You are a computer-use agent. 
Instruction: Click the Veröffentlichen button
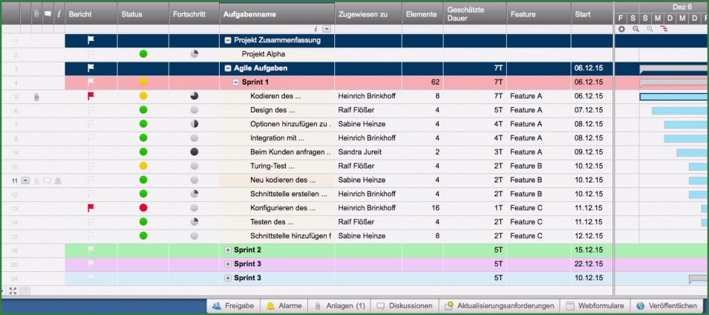(666, 305)
